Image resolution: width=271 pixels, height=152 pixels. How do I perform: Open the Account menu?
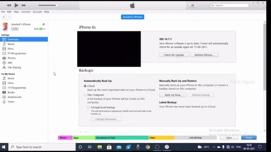[37, 12]
